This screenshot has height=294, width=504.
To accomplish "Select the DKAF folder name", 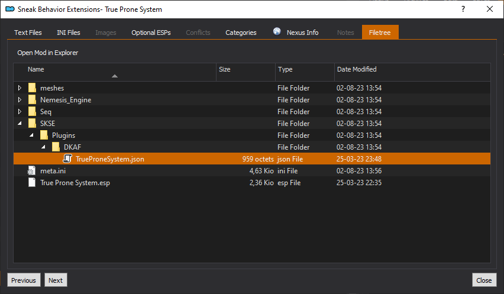I will pyautogui.click(x=72, y=147).
